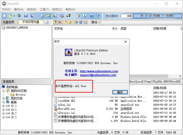Click the 类型 column header in disc list
The width and height of the screenshot is (183, 135).
(x=133, y=29)
